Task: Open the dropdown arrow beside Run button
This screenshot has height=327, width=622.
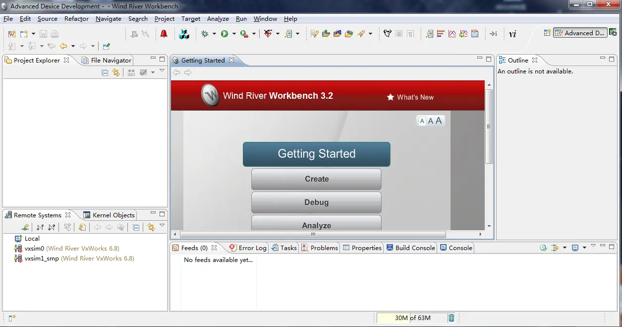Action: tap(234, 34)
